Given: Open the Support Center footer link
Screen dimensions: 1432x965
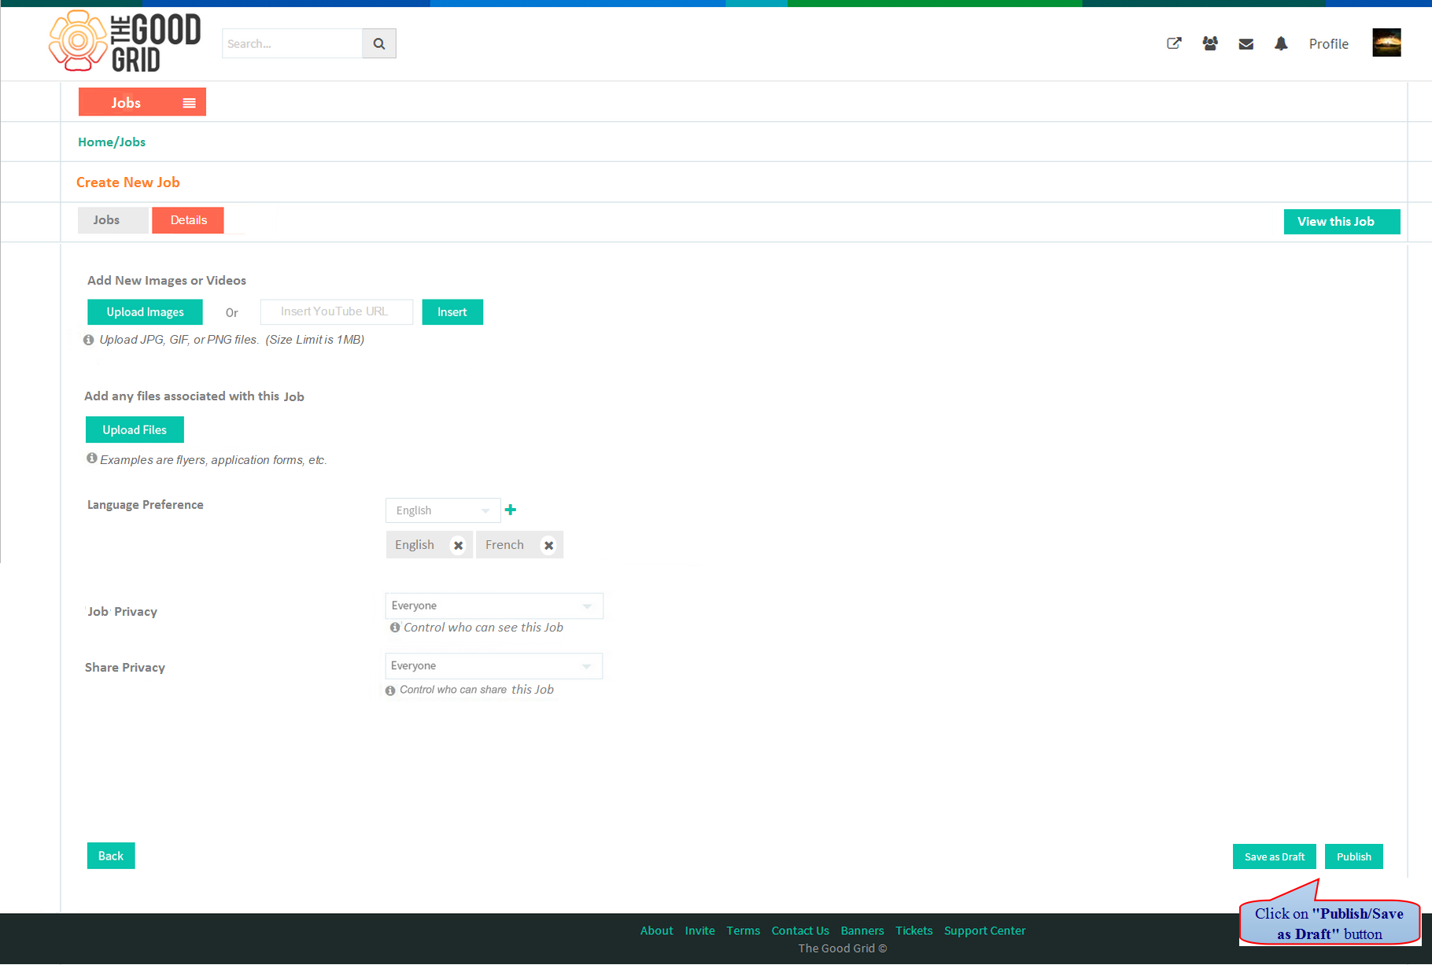Looking at the screenshot, I should [x=984, y=930].
